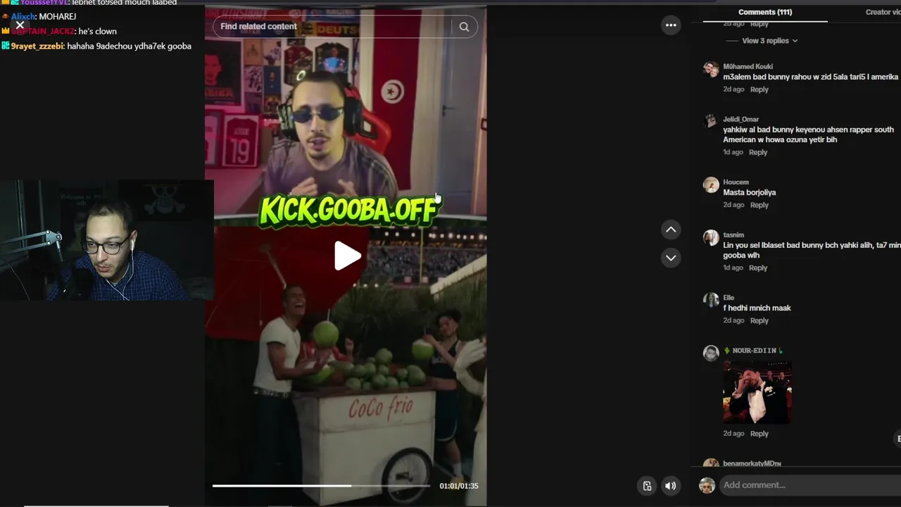Open tasnim's profile avatar
The height and width of the screenshot is (507, 901).
point(711,237)
